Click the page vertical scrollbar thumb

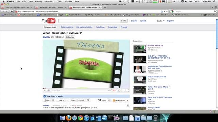point(217,34)
